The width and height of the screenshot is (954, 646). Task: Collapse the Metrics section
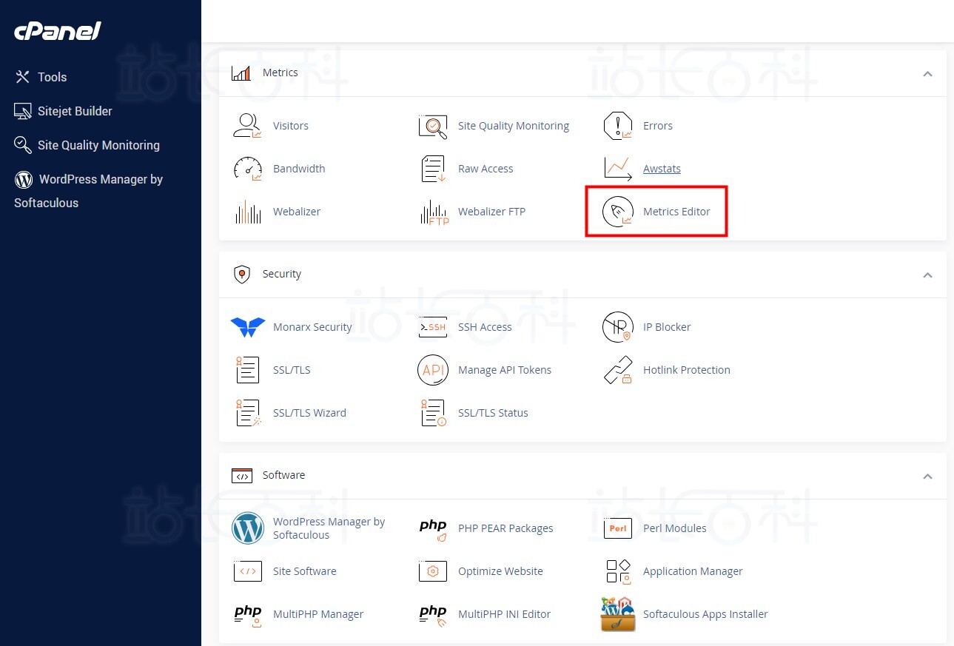click(x=927, y=74)
